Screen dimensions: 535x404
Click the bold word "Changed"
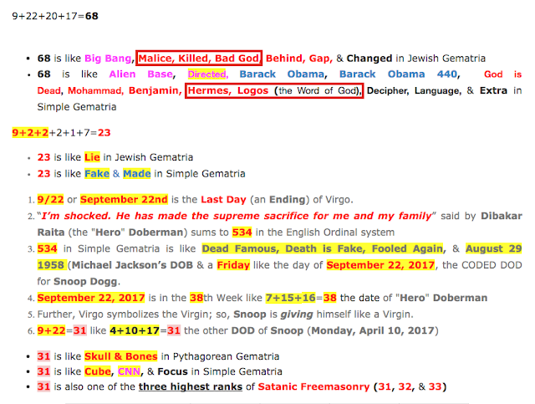click(x=369, y=59)
